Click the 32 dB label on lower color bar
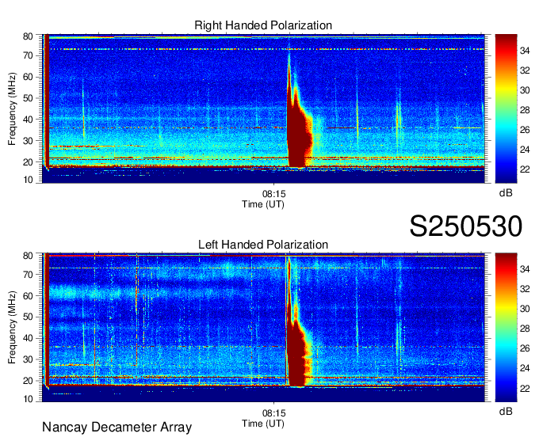Viewport: 539px width, 437px height. (x=525, y=289)
